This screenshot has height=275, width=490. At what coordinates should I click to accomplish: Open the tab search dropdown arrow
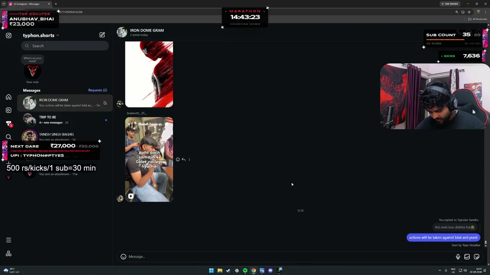point(3,4)
